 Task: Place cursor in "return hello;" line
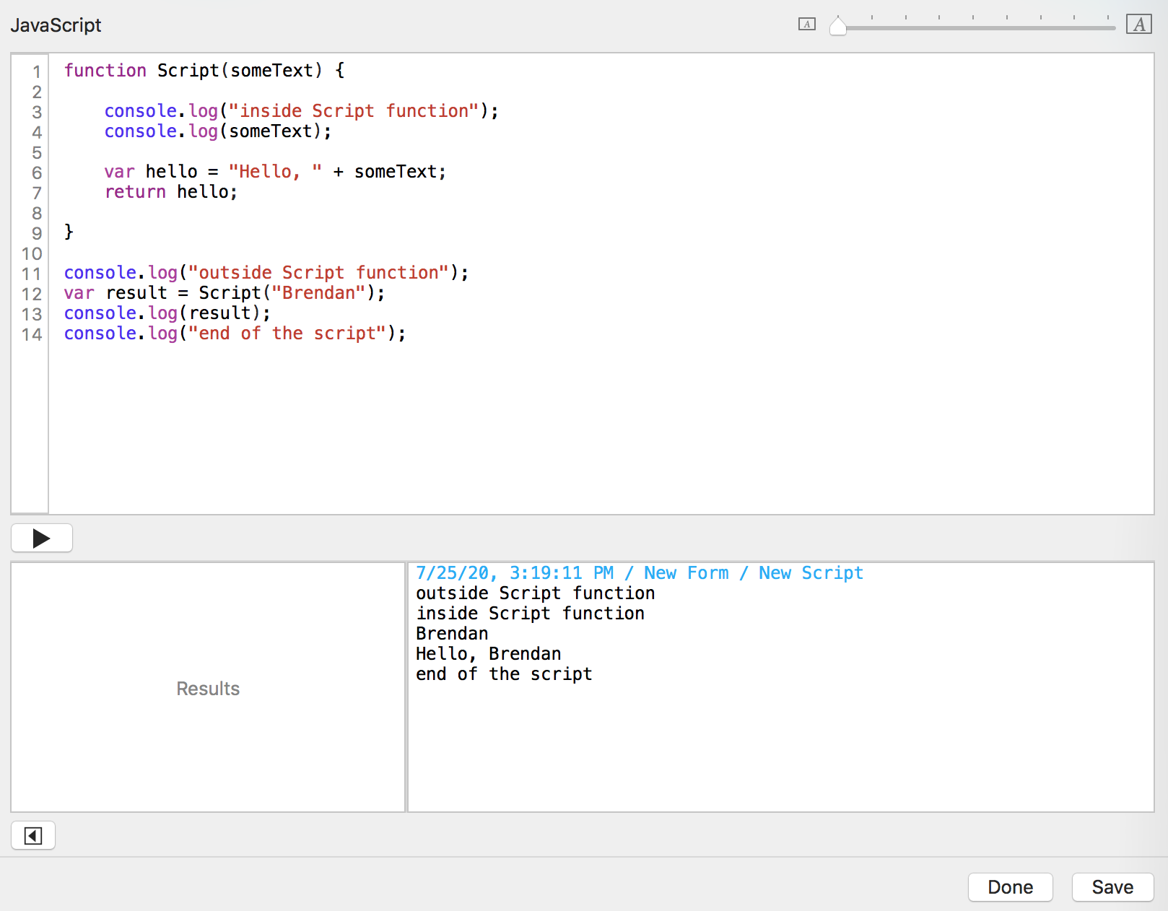[x=171, y=192]
